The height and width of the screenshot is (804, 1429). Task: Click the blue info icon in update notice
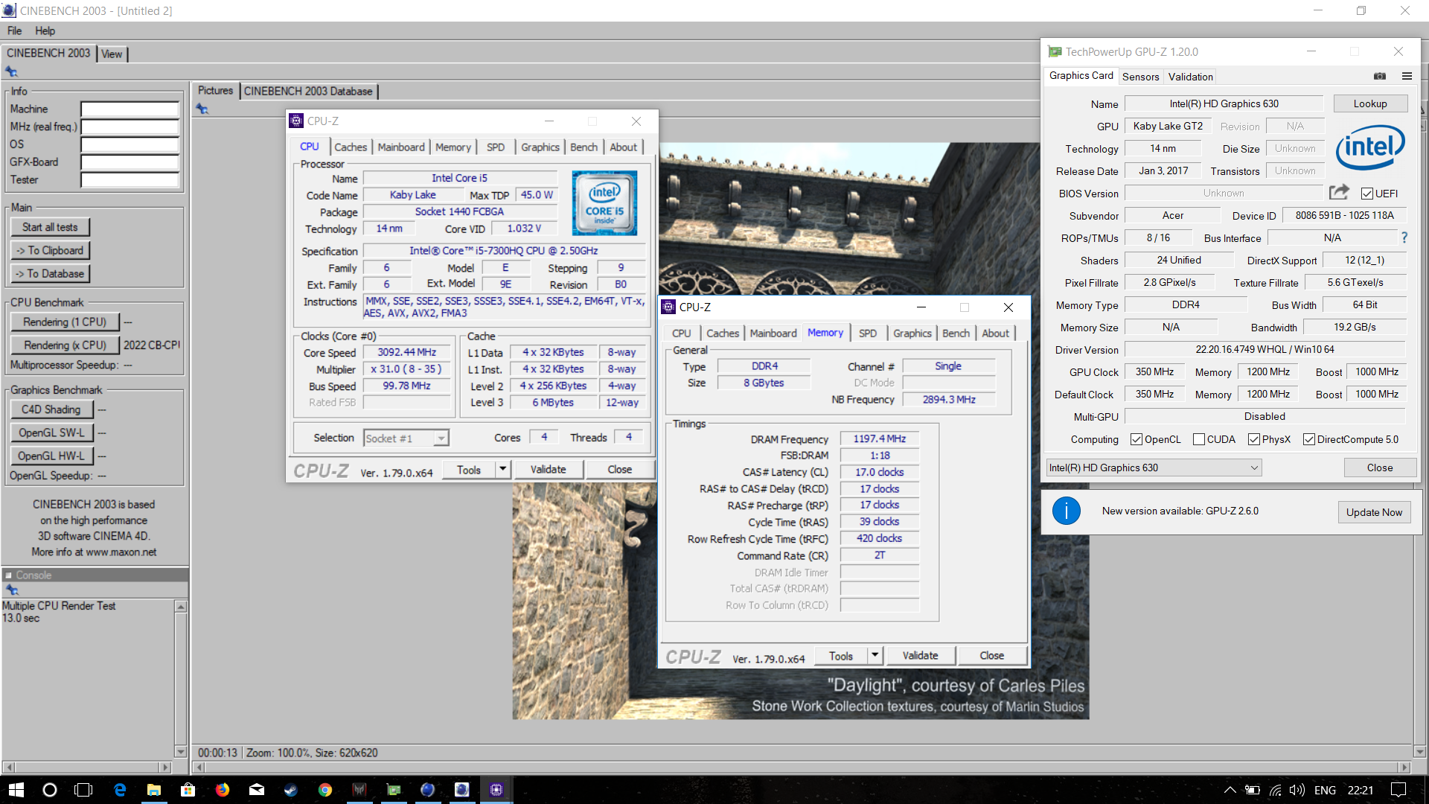[x=1066, y=511]
